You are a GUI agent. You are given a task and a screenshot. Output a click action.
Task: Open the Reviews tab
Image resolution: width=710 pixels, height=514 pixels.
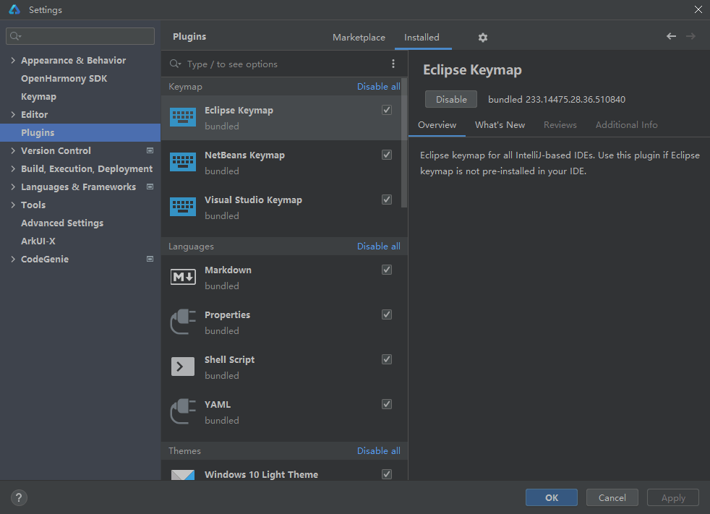560,125
